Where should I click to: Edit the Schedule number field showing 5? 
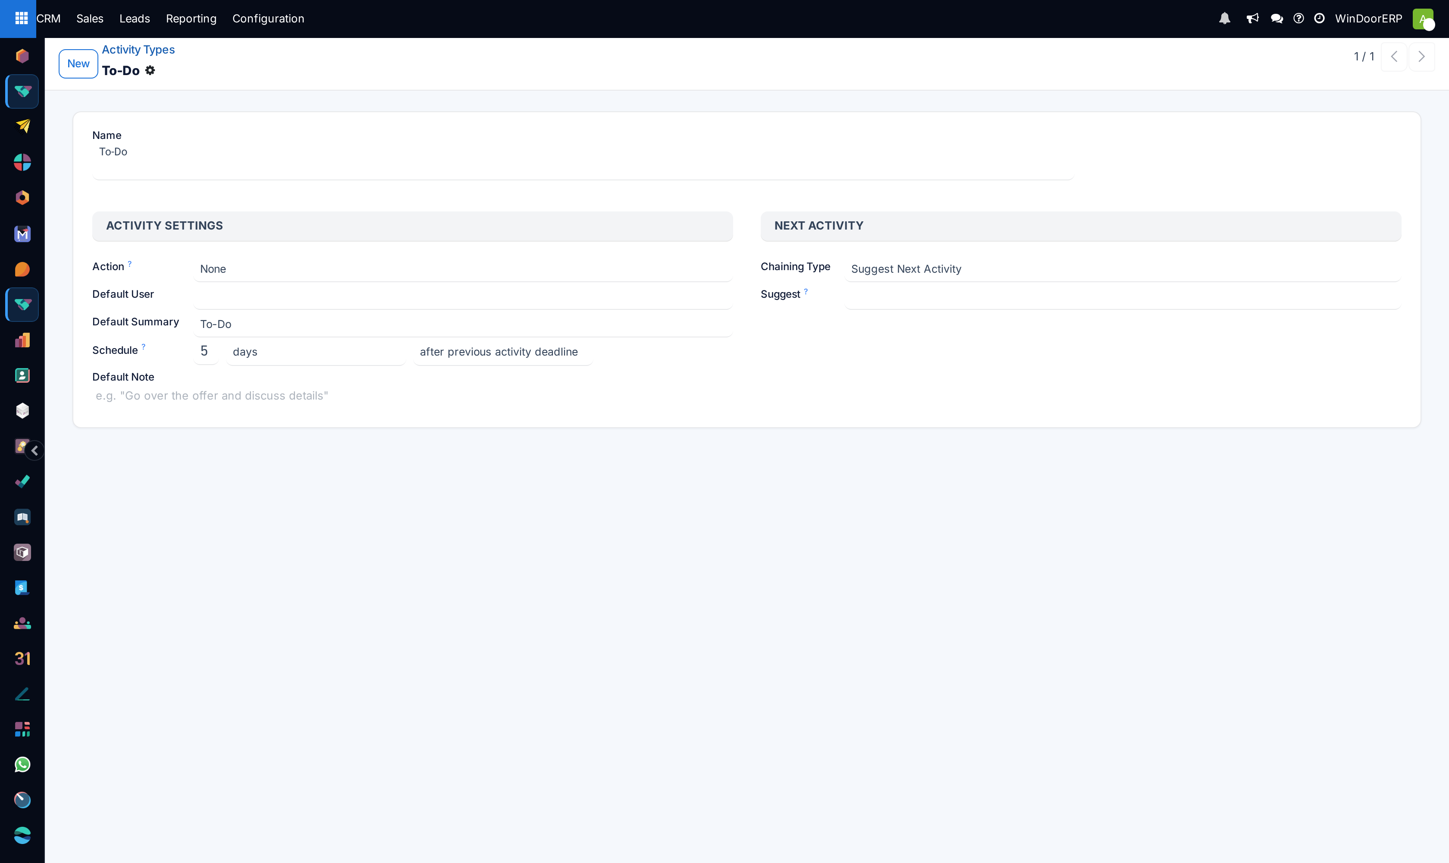point(206,352)
